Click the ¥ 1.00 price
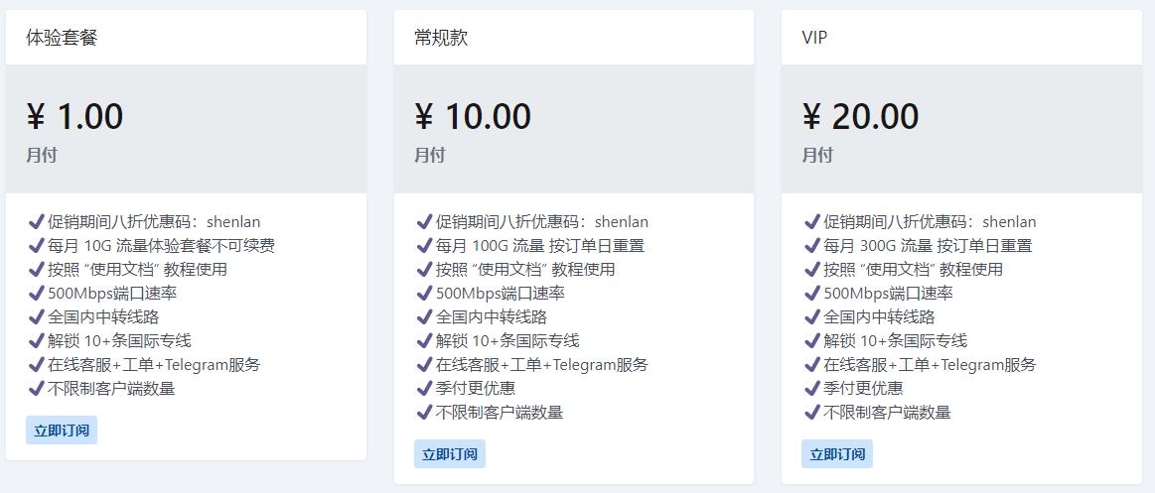Image resolution: width=1155 pixels, height=493 pixels. (74, 117)
